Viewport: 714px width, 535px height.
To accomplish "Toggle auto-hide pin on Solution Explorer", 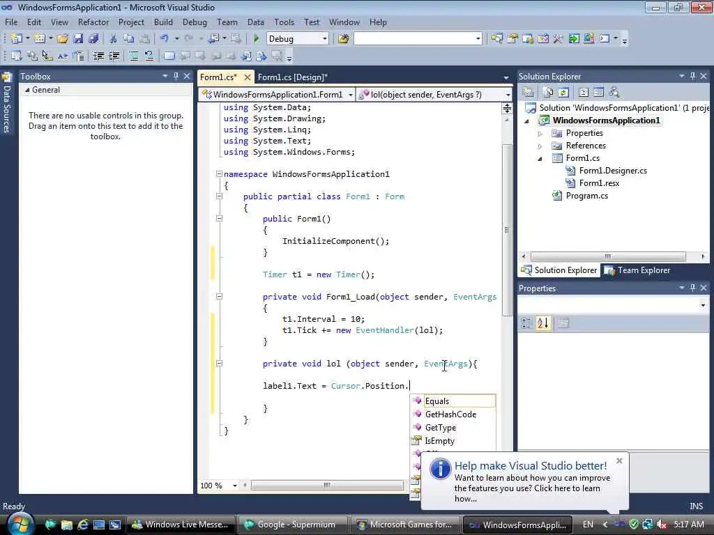I will (x=692, y=76).
